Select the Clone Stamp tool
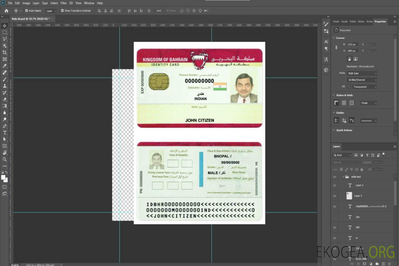The image size is (399, 266). [x=4, y=86]
